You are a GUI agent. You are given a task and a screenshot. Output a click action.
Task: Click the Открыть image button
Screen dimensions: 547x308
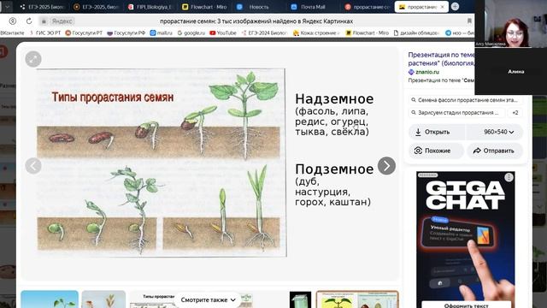[437, 132]
